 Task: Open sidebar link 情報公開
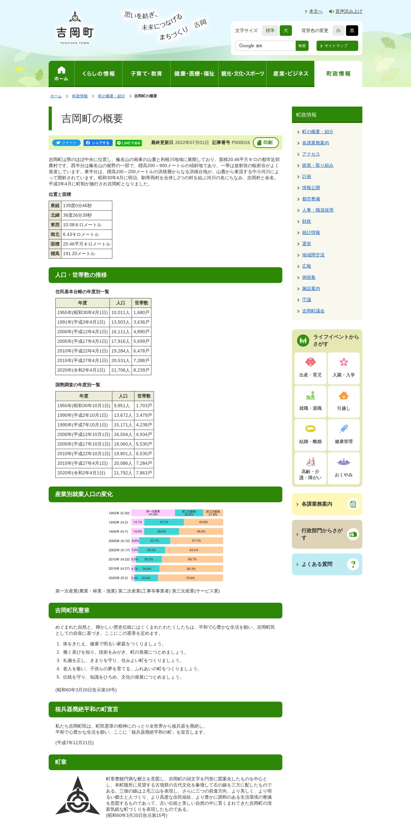311,188
